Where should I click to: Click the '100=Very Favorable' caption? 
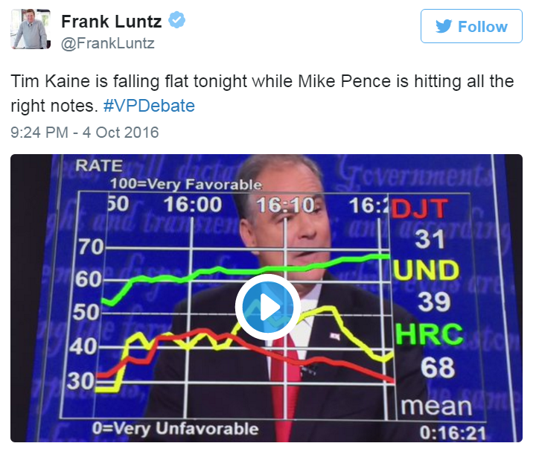186,184
